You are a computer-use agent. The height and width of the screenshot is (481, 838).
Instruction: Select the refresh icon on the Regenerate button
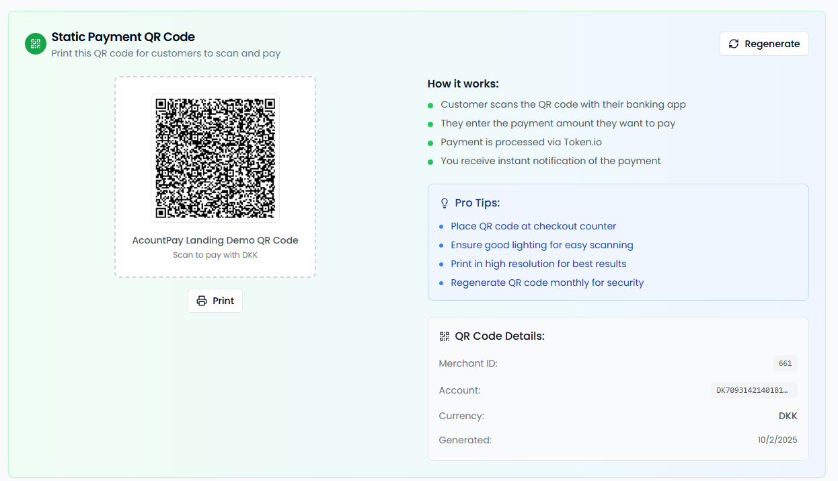pyautogui.click(x=734, y=43)
